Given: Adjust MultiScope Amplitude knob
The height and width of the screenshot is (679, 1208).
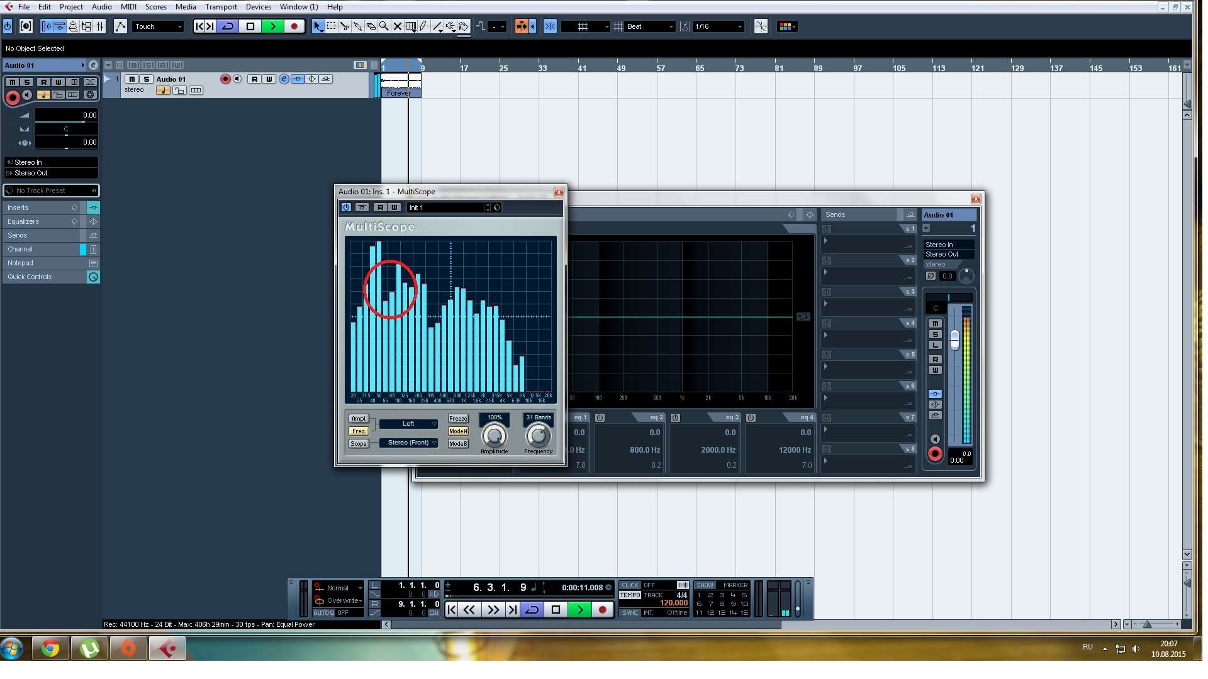Looking at the screenshot, I should [x=495, y=436].
